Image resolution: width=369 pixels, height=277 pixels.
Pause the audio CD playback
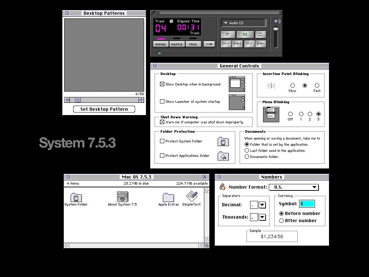pos(245,35)
